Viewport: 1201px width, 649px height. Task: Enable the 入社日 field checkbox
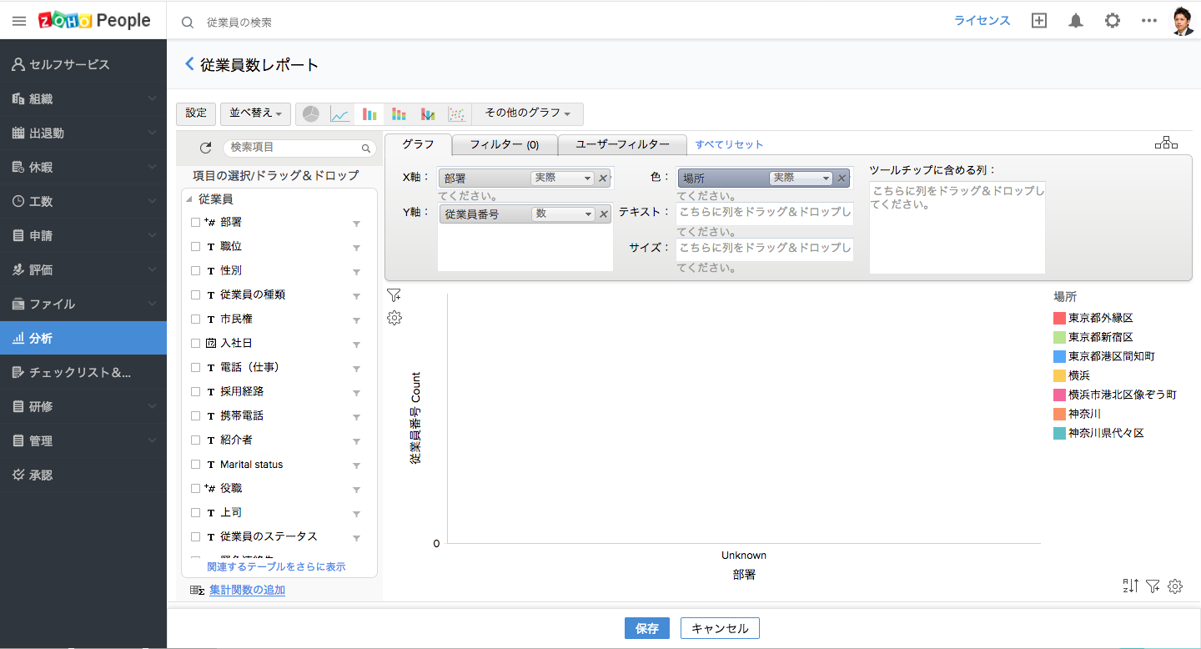click(195, 344)
